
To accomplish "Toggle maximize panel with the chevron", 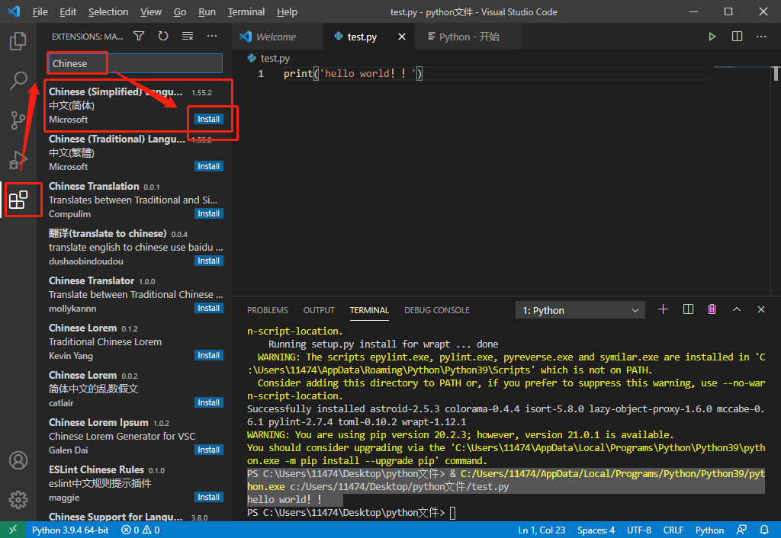I will click(736, 309).
